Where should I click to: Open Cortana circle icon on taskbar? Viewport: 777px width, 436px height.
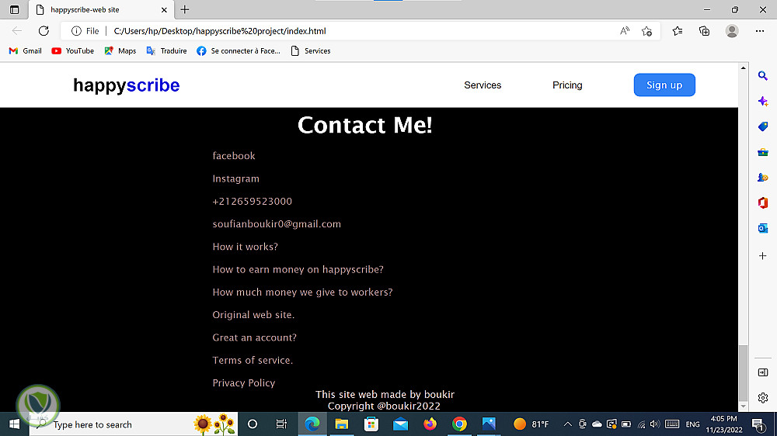click(x=253, y=424)
